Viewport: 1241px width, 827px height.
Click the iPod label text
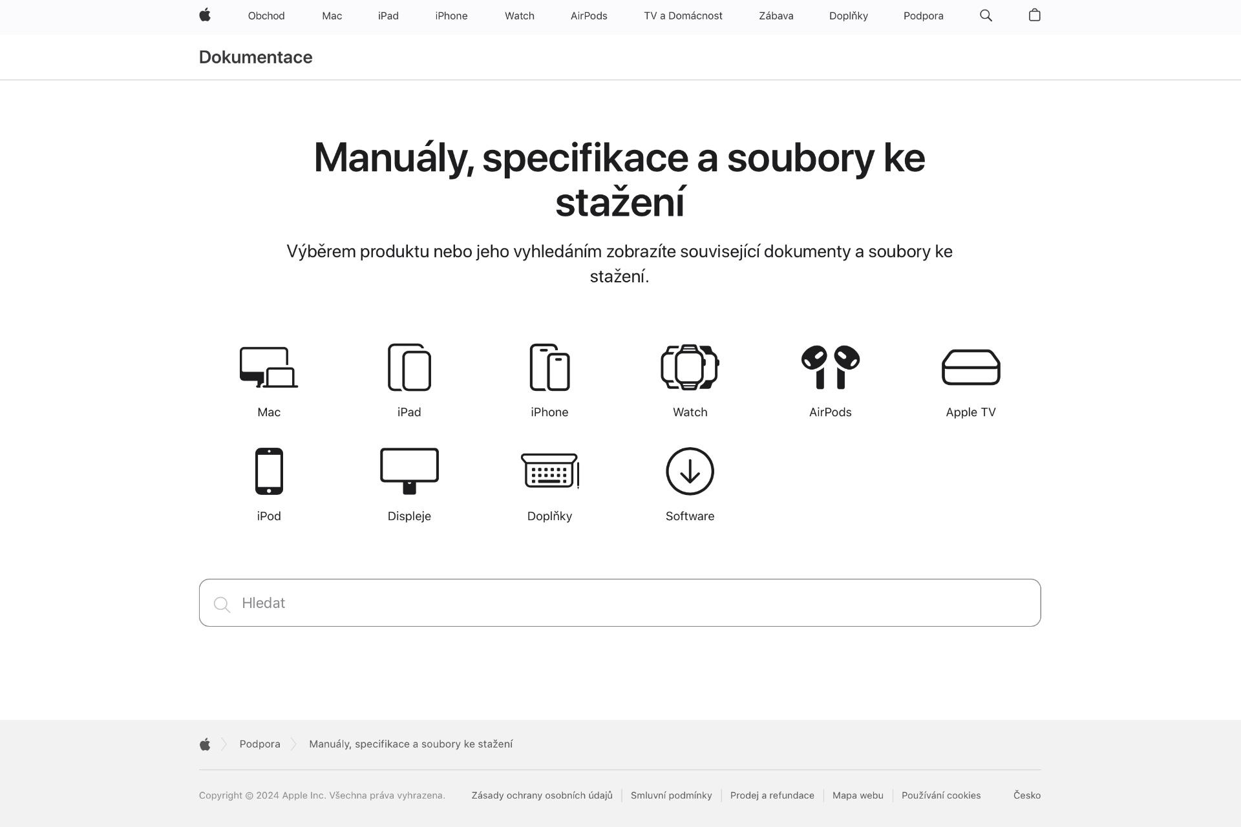point(269,516)
